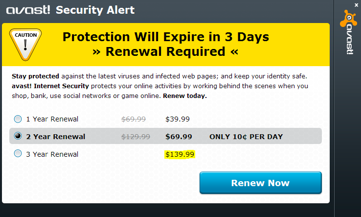This screenshot has height=217, width=361.
Task: Click the $39.99 discounted price
Action: 178,119
